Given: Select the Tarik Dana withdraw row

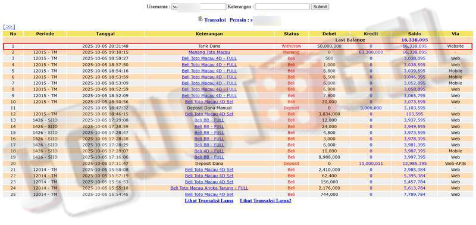Looking at the screenshot, I should click(x=238, y=46).
